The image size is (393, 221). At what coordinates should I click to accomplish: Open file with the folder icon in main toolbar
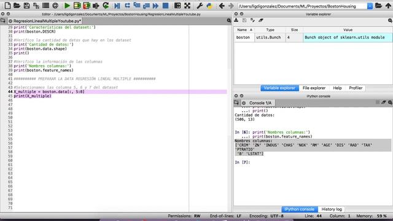tap(17, 6)
